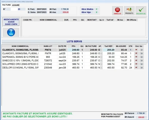Click the red Ord. icon in SOLUPRED row
Screen dimensions: 149x120
[136, 64]
